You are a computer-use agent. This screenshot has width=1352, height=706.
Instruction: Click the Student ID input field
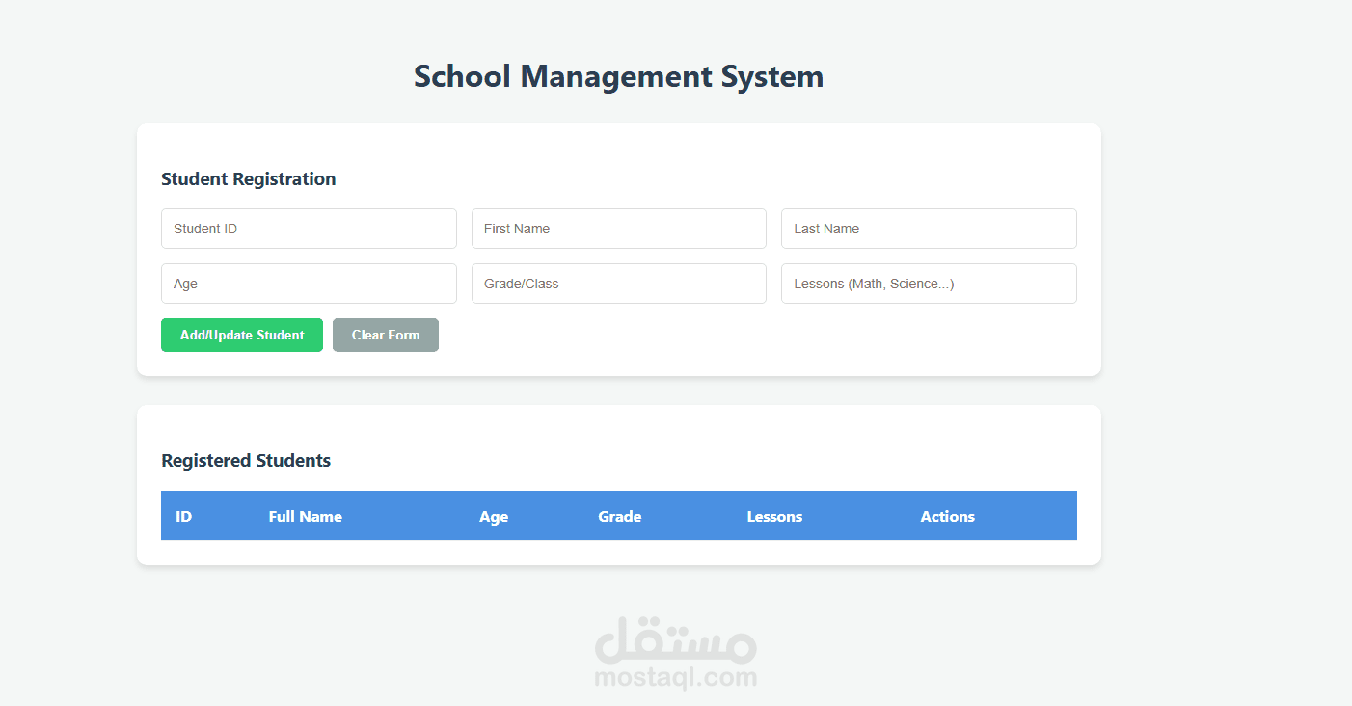click(x=309, y=229)
